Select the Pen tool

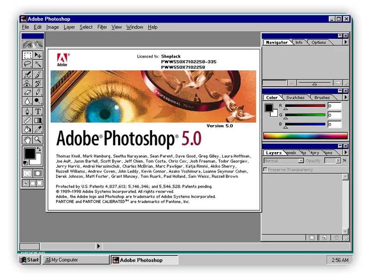click(27, 111)
